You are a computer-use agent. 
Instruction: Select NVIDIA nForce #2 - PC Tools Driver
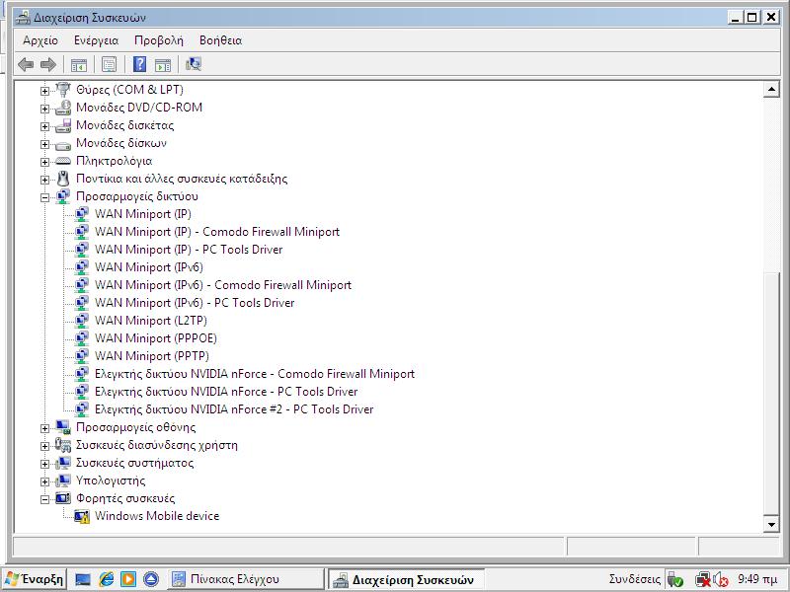[x=234, y=409]
